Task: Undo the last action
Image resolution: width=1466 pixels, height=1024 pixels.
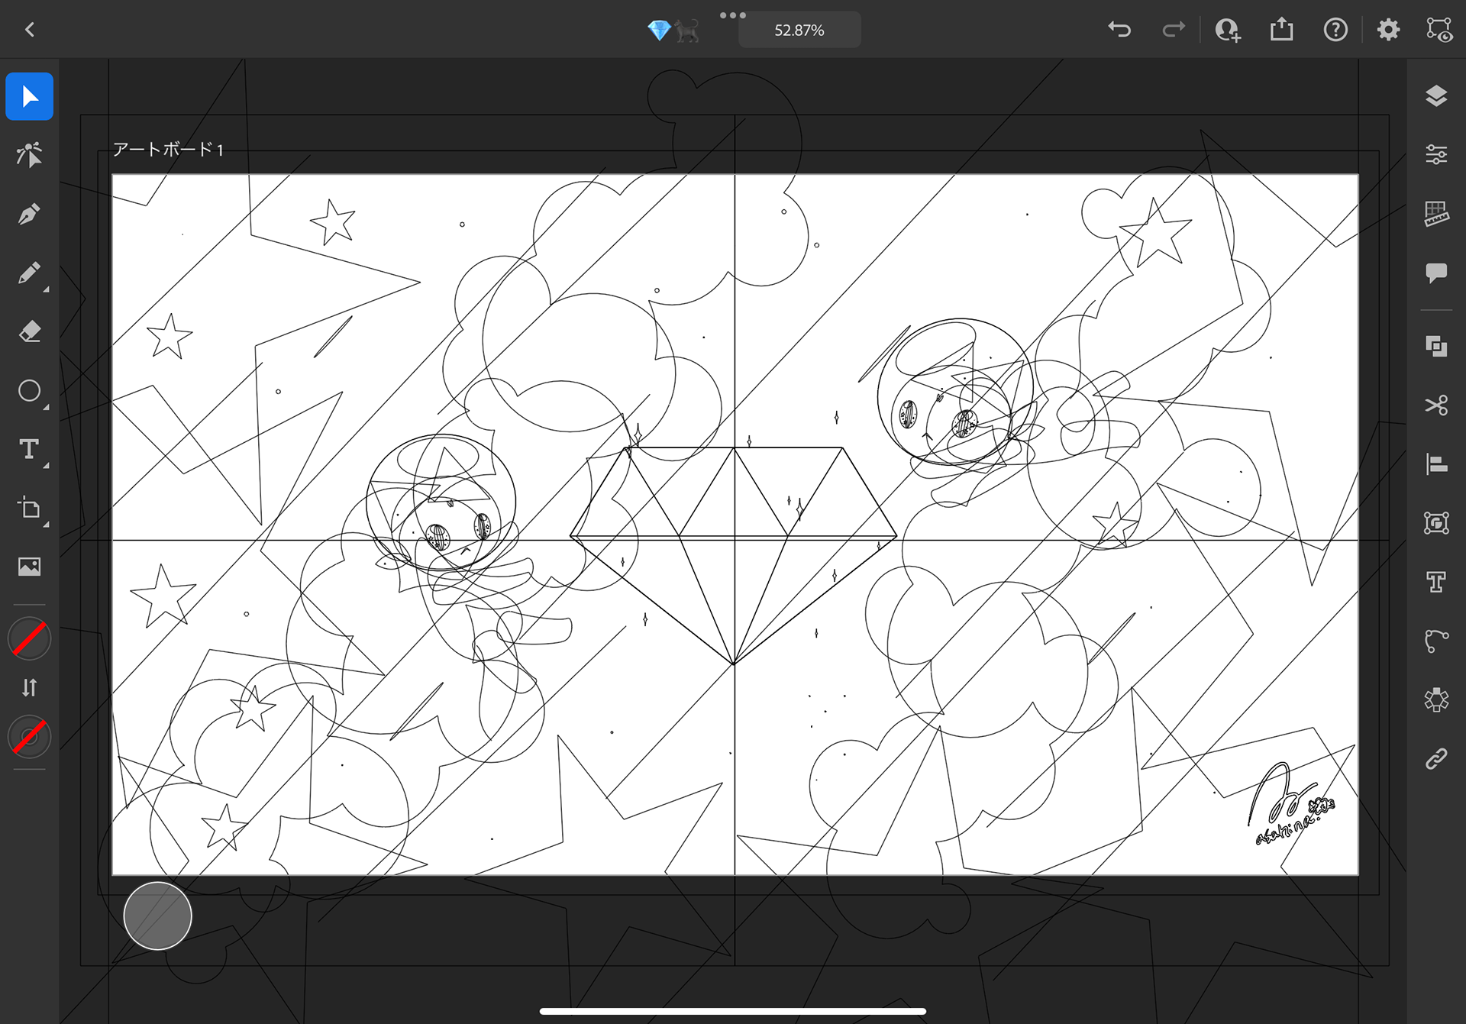Action: pos(1119,30)
